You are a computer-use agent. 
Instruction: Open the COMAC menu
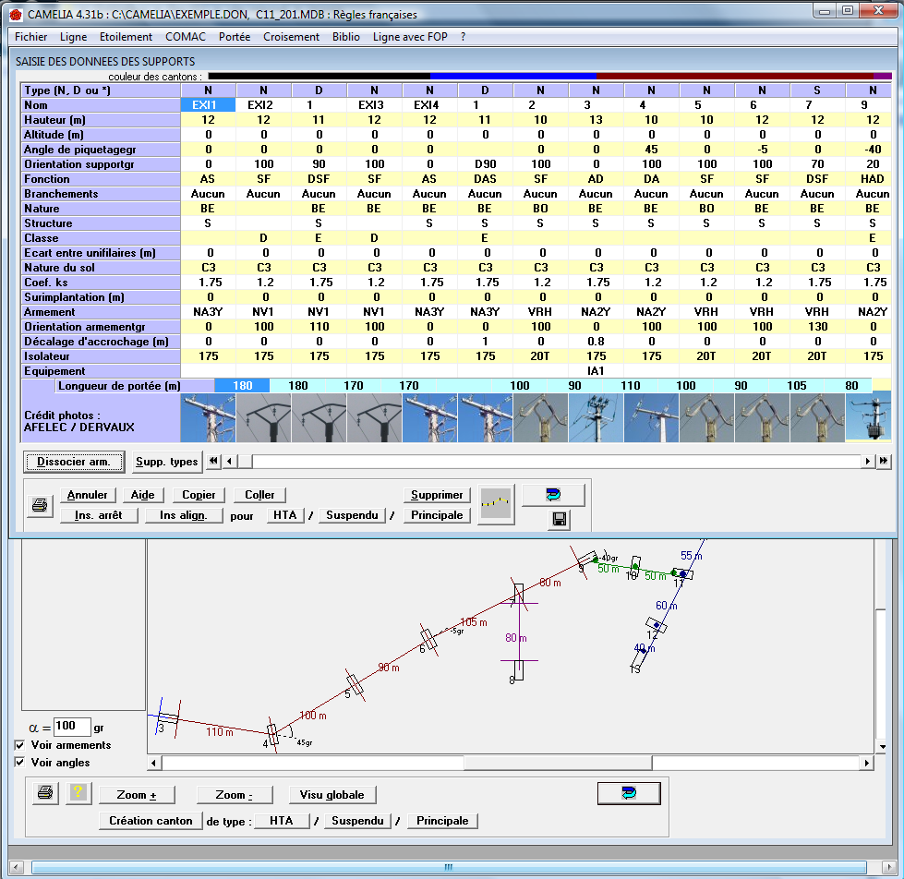[186, 37]
